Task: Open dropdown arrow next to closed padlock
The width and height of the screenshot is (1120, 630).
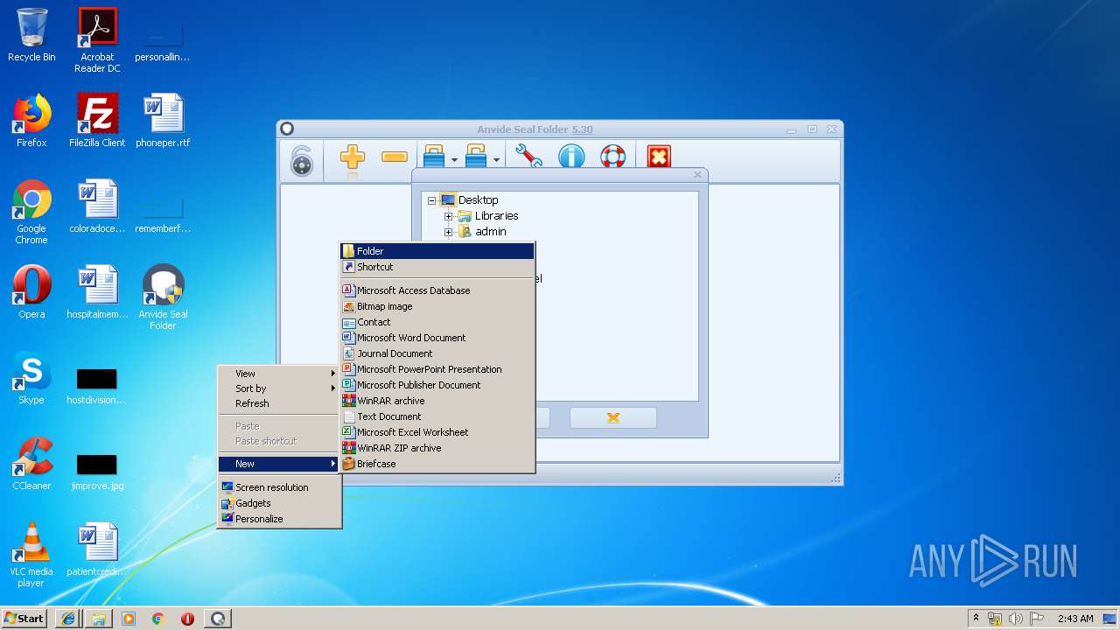Action: pos(454,160)
